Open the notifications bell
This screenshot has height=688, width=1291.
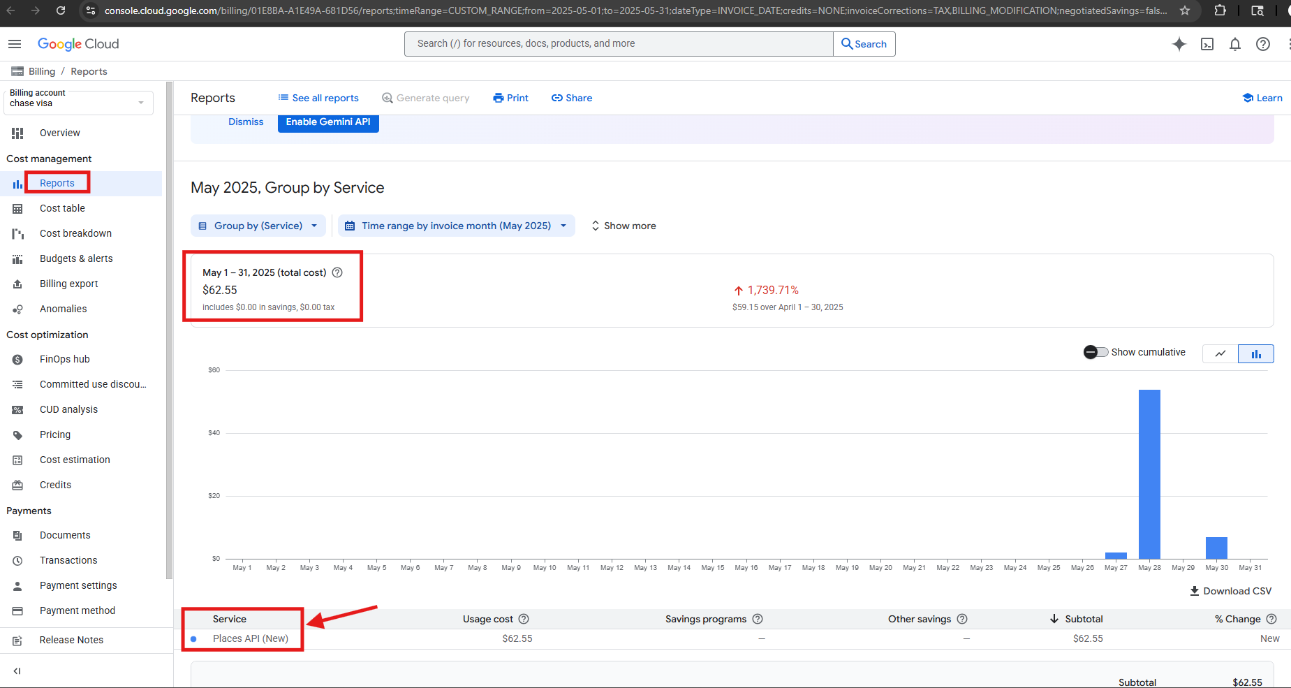point(1235,44)
